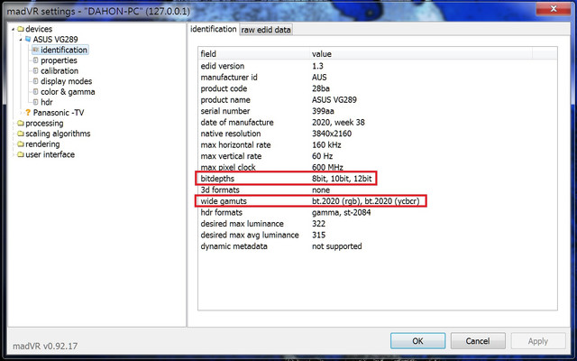Click the ASUS VG289 monitor icon
The height and width of the screenshot is (361, 577).
click(x=28, y=39)
